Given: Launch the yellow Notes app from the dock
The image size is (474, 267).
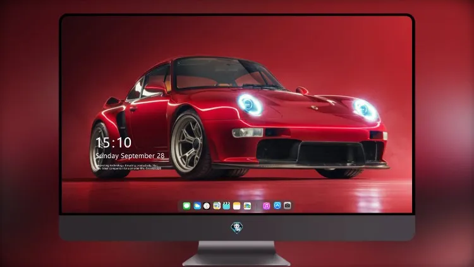Looking at the screenshot, I should (x=237, y=206).
